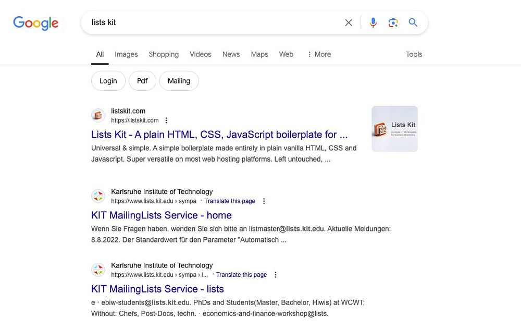The height and width of the screenshot is (329, 521).
Task: Apply the Login suggestion chip
Action: 108,81
